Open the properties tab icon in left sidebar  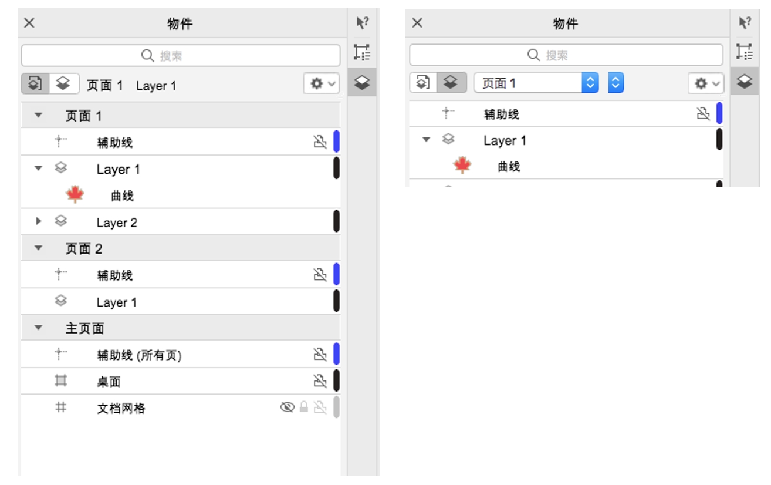click(x=362, y=53)
